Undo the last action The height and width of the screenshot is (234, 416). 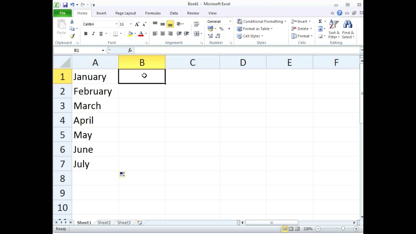tap(72, 5)
